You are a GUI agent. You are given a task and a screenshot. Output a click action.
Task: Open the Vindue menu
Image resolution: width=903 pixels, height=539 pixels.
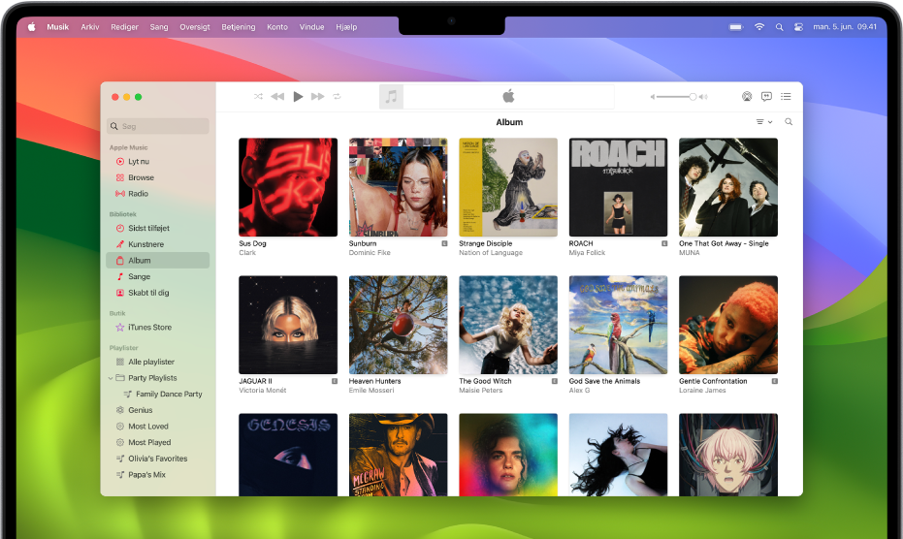pos(311,27)
